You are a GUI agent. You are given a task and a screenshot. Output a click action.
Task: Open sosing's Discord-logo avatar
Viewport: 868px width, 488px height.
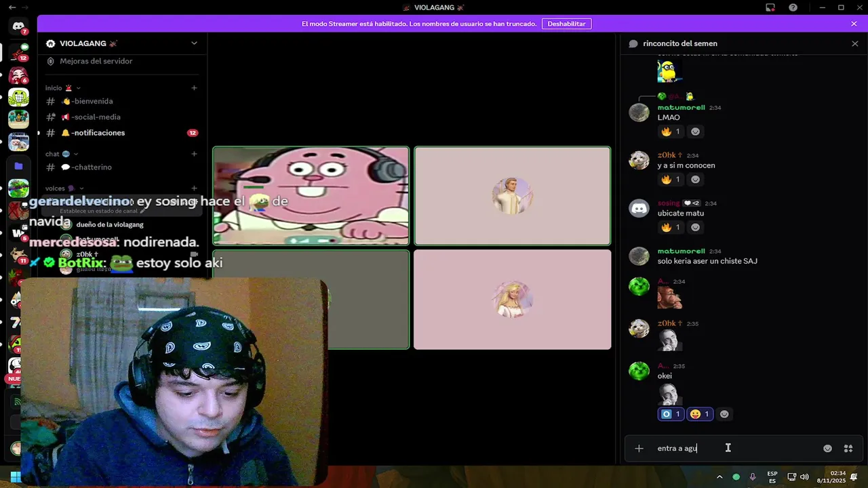coord(639,208)
